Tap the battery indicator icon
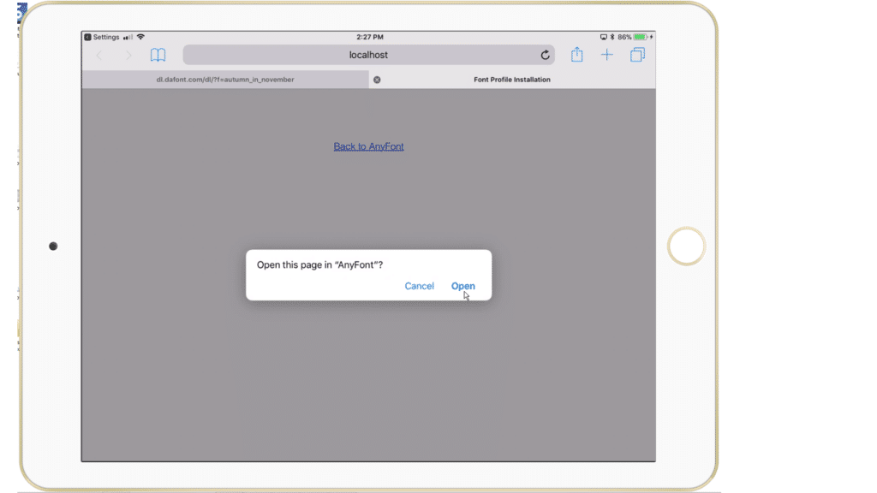This screenshot has height=493, width=877. (641, 37)
